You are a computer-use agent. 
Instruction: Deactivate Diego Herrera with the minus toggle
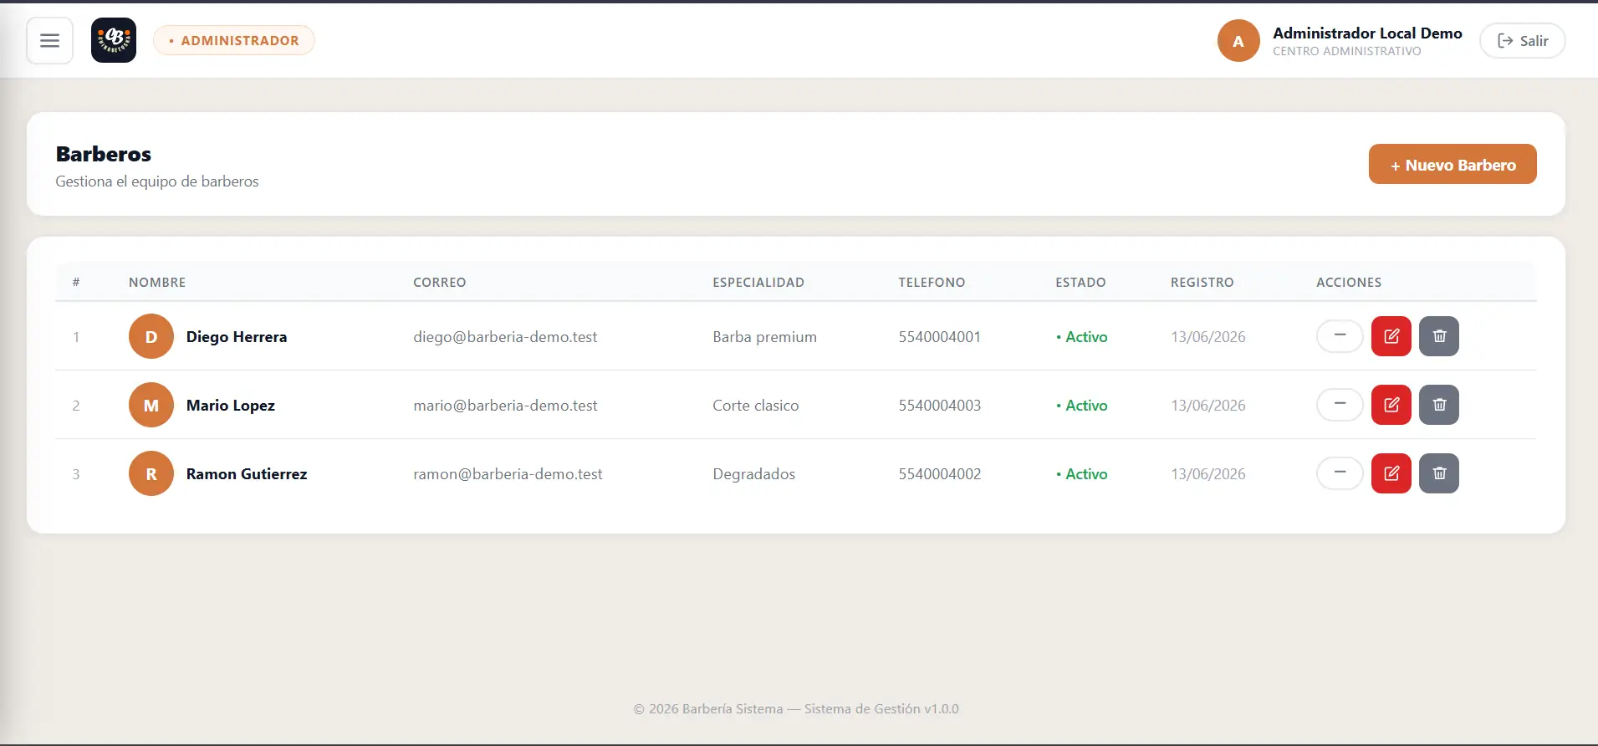[1340, 336]
